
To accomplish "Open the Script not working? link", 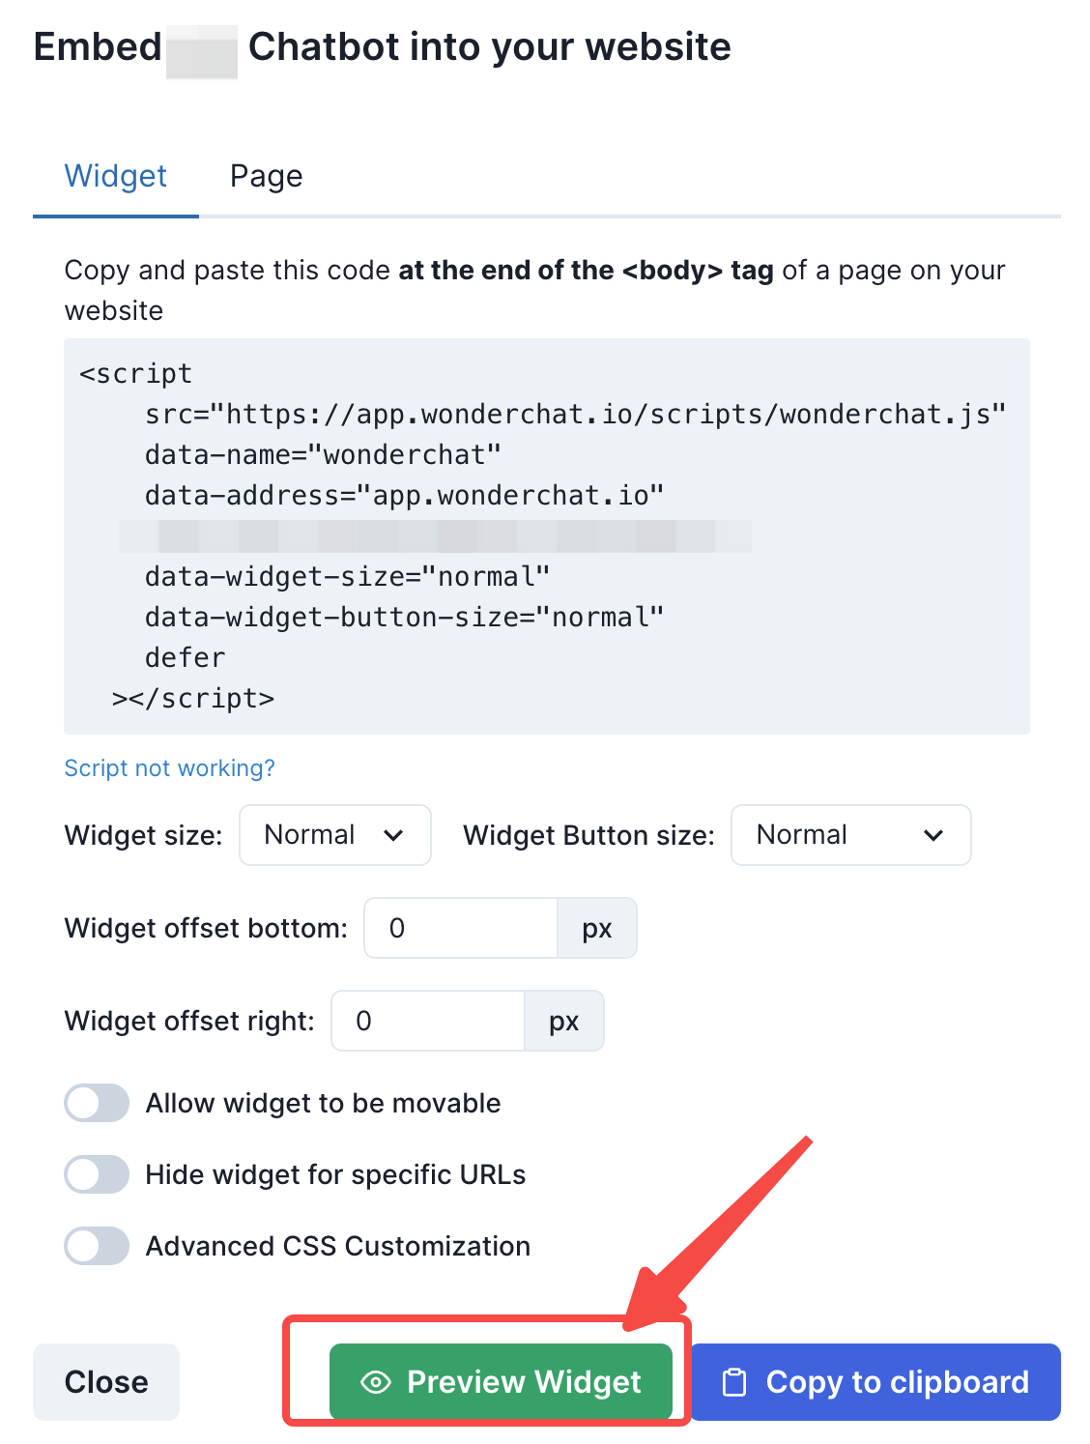I will 169,767.
